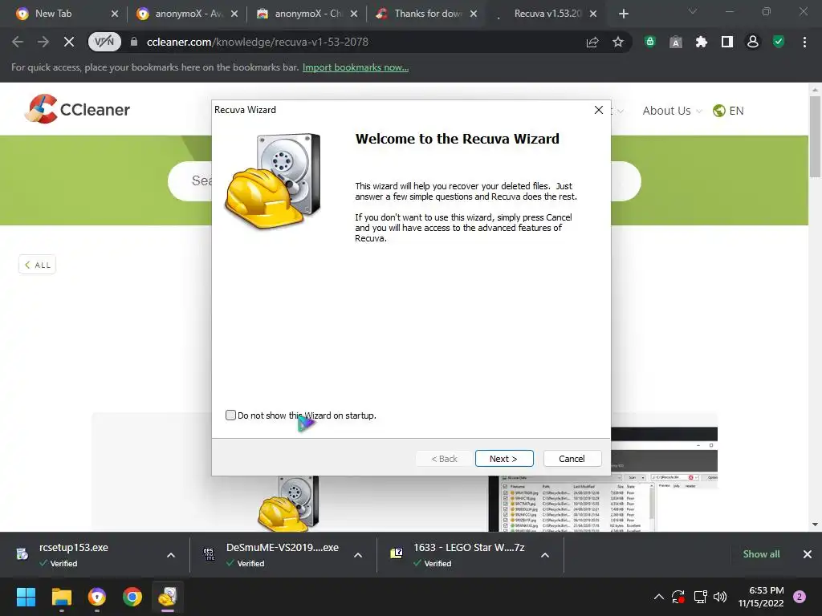Click the Recuva hard hat drive icon in wizard
822x616 pixels.
coord(273,180)
